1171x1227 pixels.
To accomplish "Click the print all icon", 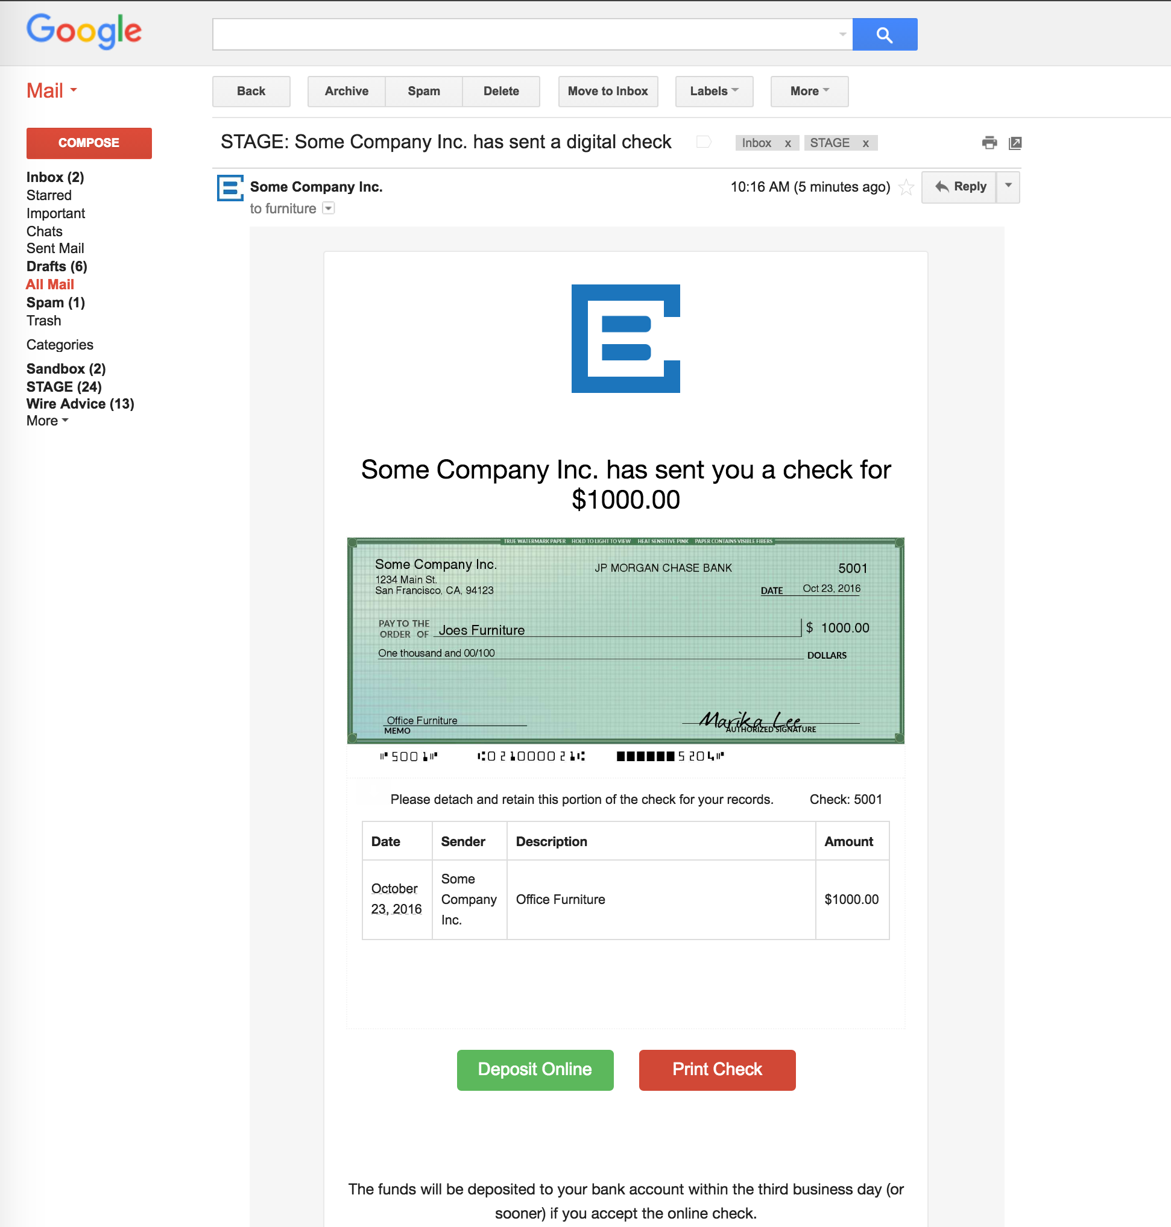I will [x=989, y=143].
